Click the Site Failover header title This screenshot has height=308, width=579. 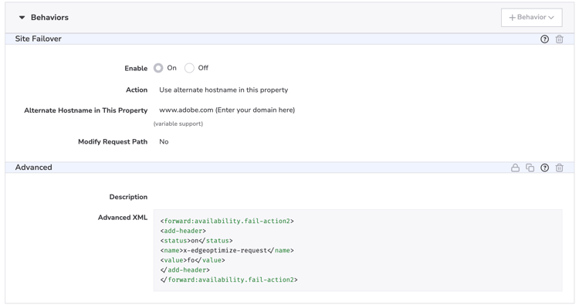pyautogui.click(x=38, y=39)
